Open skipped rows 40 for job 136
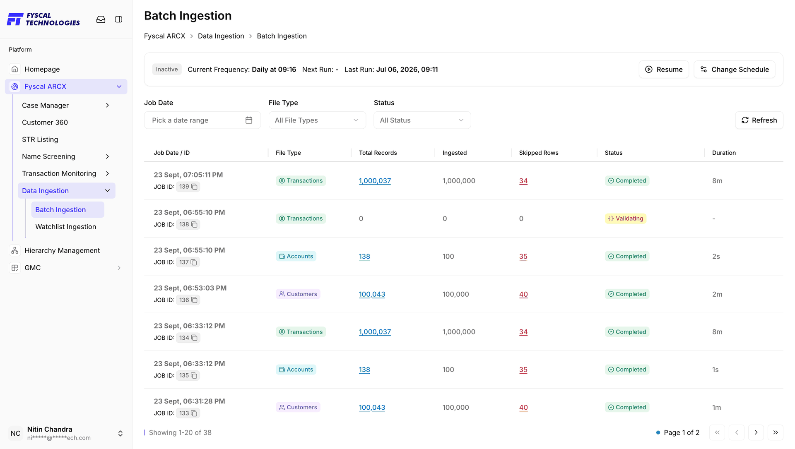The height and width of the screenshot is (449, 795). pos(523,294)
